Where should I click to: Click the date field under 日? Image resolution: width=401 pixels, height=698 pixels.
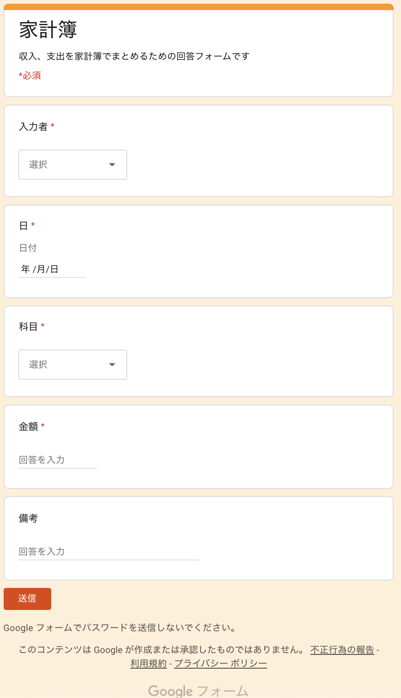click(52, 269)
